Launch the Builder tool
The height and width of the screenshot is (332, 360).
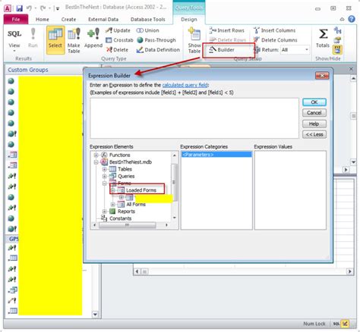point(222,50)
